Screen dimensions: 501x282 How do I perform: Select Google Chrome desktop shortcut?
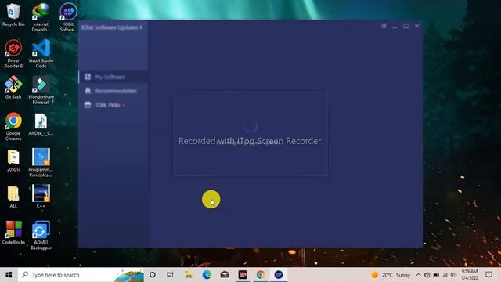click(x=13, y=127)
